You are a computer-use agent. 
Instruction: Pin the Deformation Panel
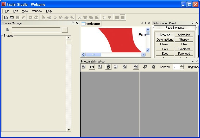192,23
